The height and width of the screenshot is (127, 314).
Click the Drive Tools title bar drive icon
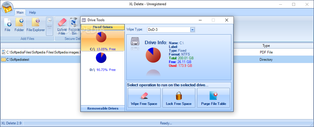pyautogui.click(x=84, y=20)
